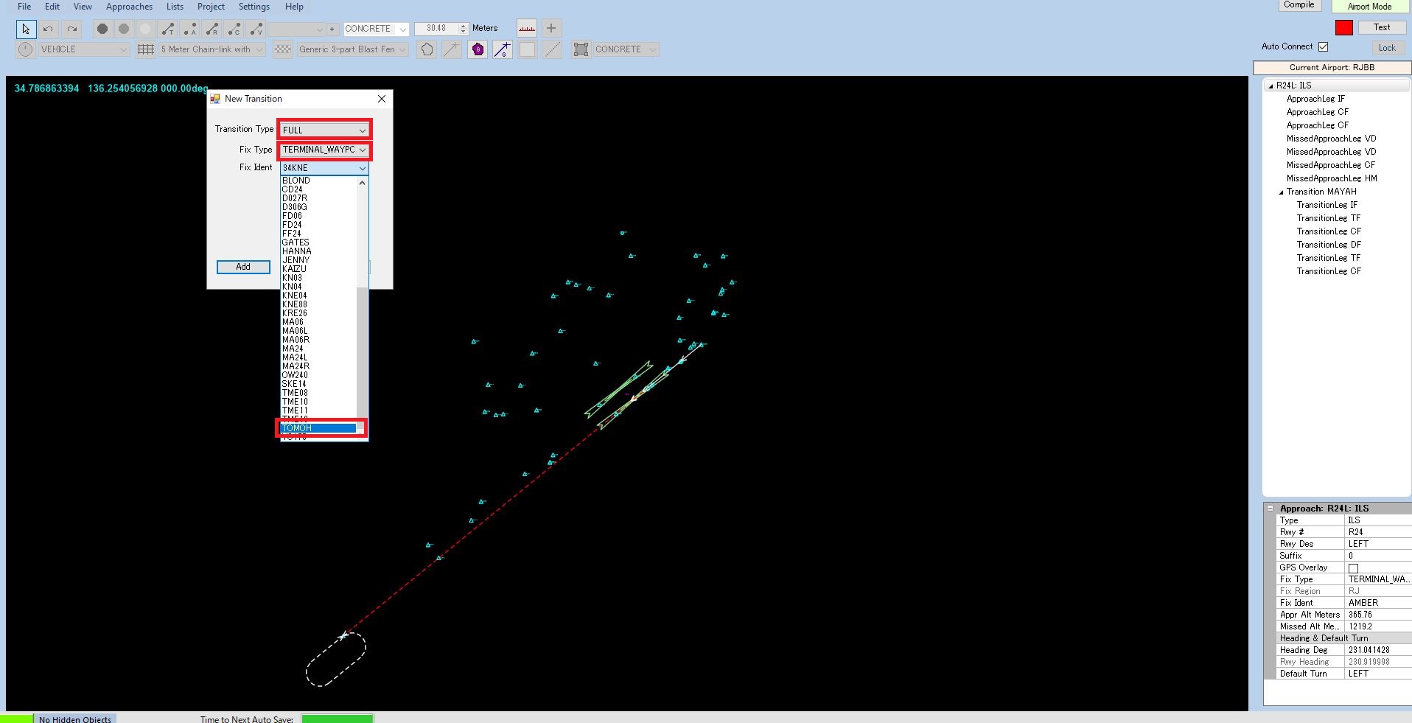Open the Project menu
The height and width of the screenshot is (723, 1412).
pos(211,7)
